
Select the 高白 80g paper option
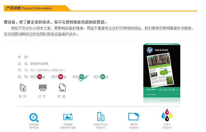(60, 77)
